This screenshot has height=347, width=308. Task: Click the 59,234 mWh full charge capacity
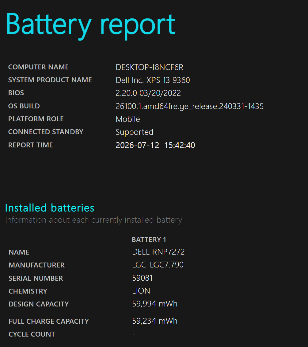tap(155, 321)
